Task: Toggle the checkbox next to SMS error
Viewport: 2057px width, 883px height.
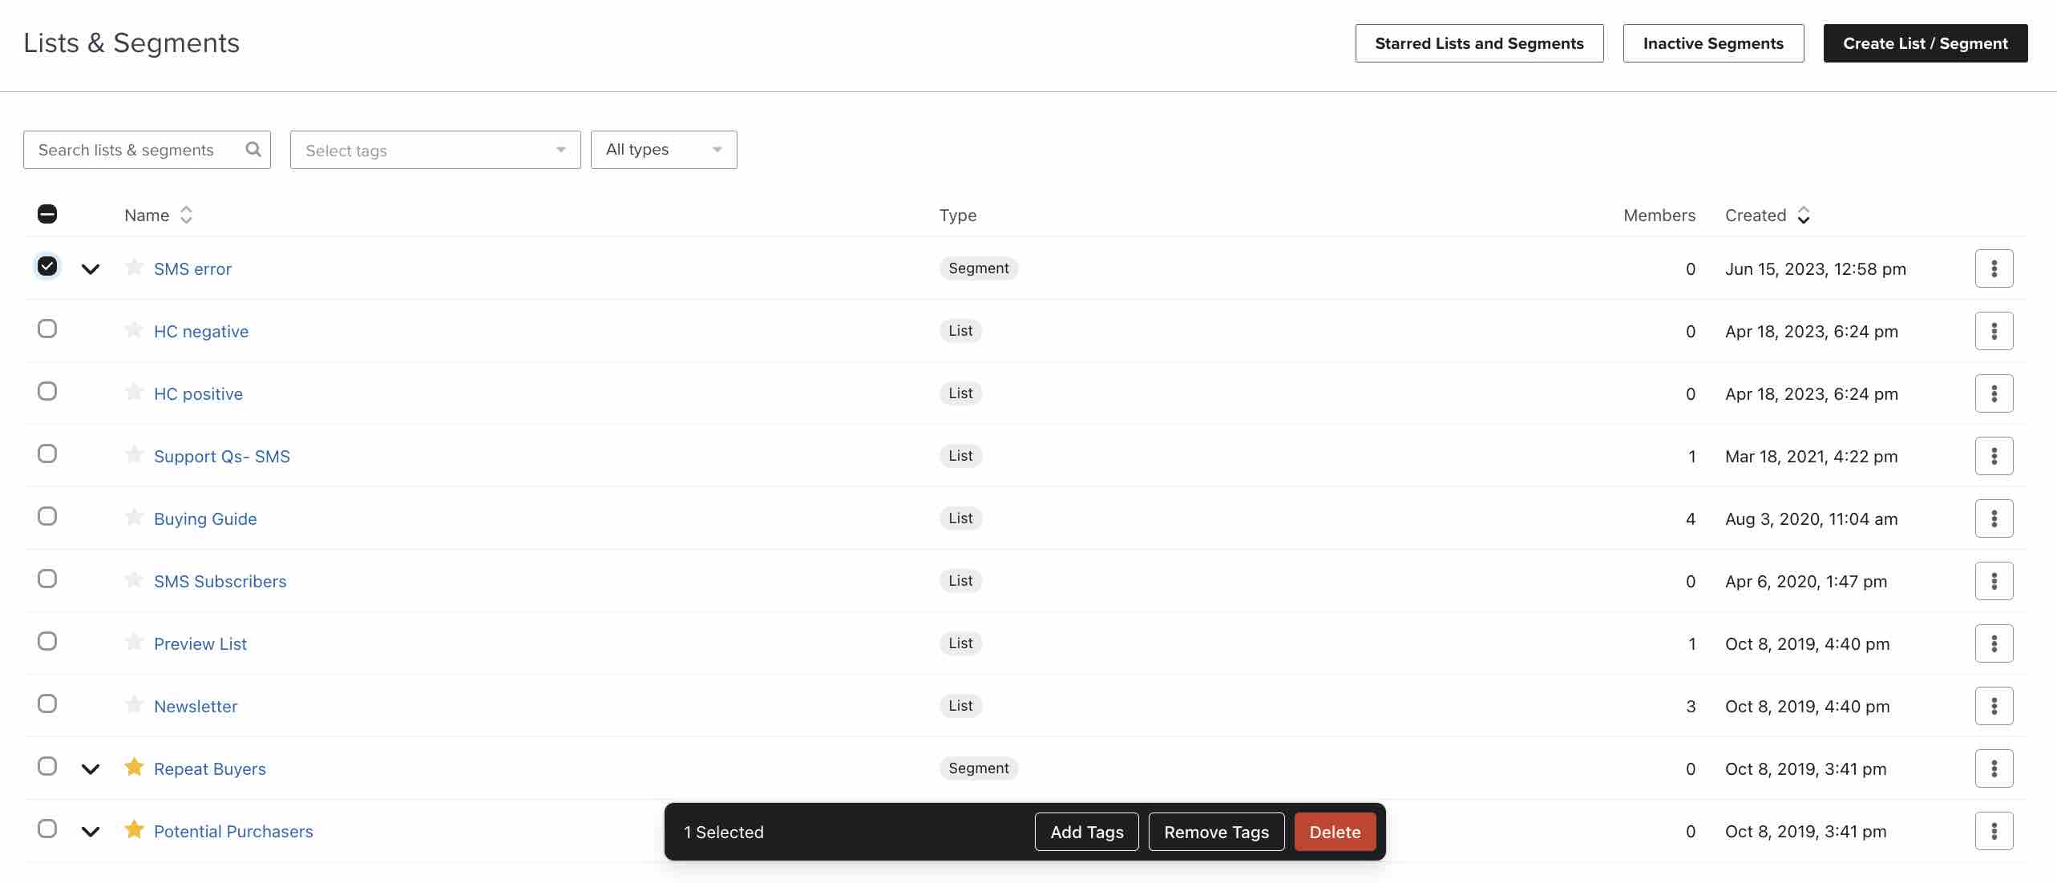Action: pyautogui.click(x=46, y=268)
